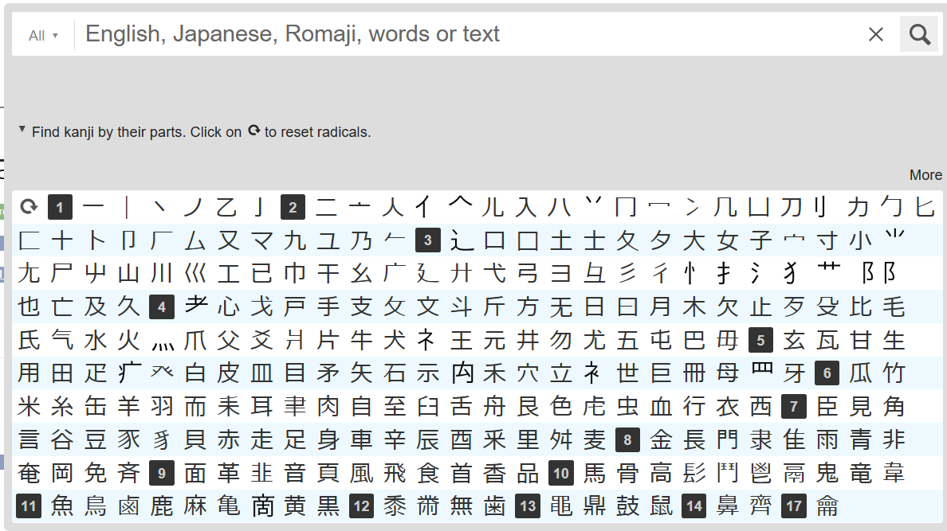This screenshot has width=947, height=531.
Task: Select the 青 blue radical
Action: tap(861, 439)
